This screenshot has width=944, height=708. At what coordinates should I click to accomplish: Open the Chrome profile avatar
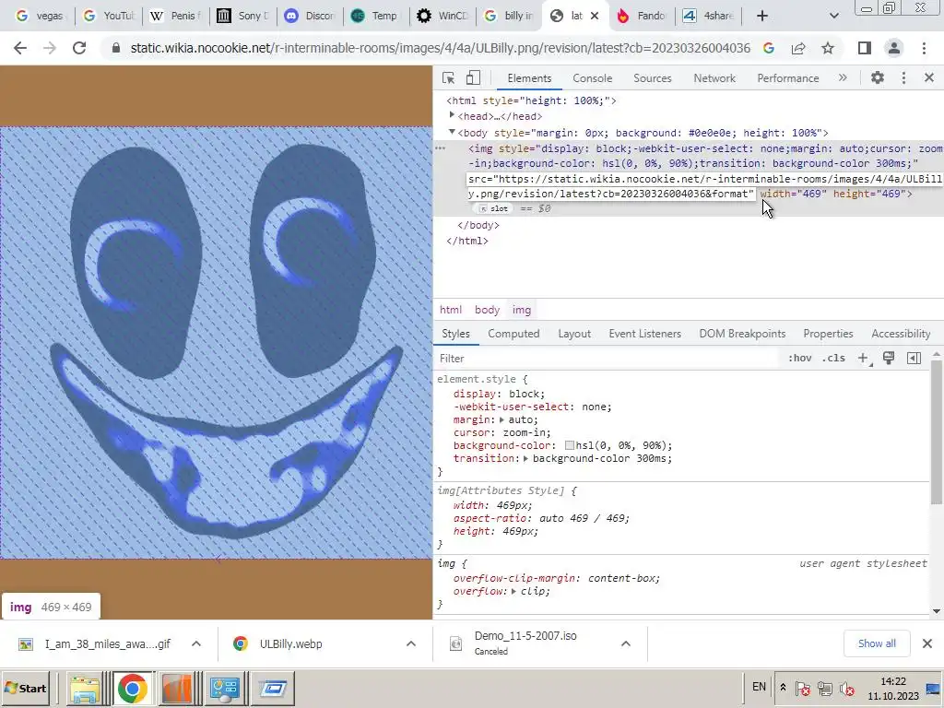(894, 48)
